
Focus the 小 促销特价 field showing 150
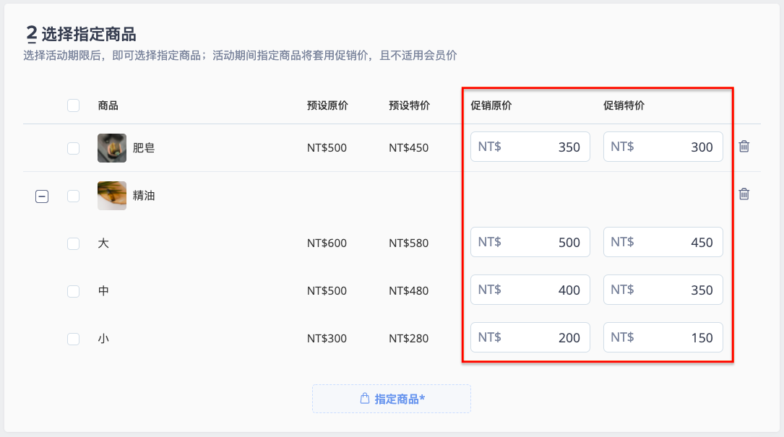pyautogui.click(x=663, y=337)
